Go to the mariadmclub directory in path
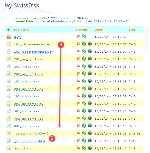 (x=53, y=22)
